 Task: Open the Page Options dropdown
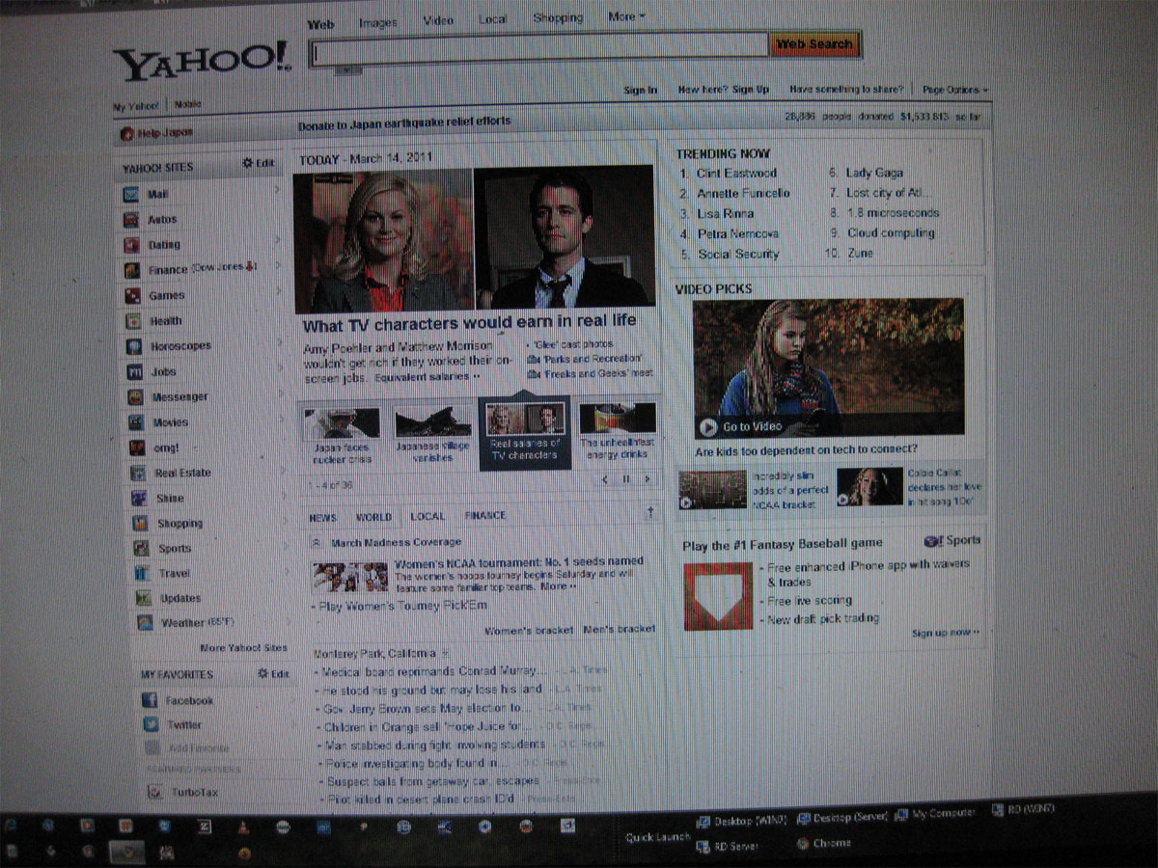(955, 90)
